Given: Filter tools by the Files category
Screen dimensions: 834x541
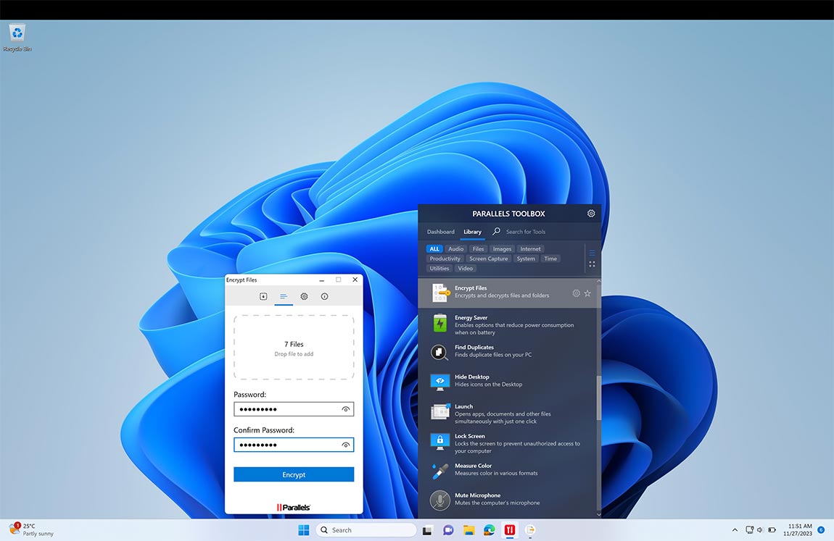Looking at the screenshot, I should 478,248.
